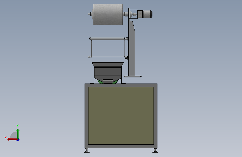Select the vertical support column

coord(132,48)
